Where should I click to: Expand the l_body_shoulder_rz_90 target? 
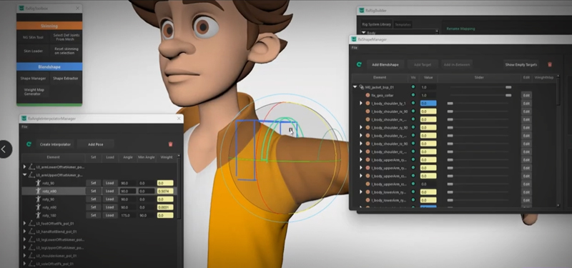pos(361,144)
